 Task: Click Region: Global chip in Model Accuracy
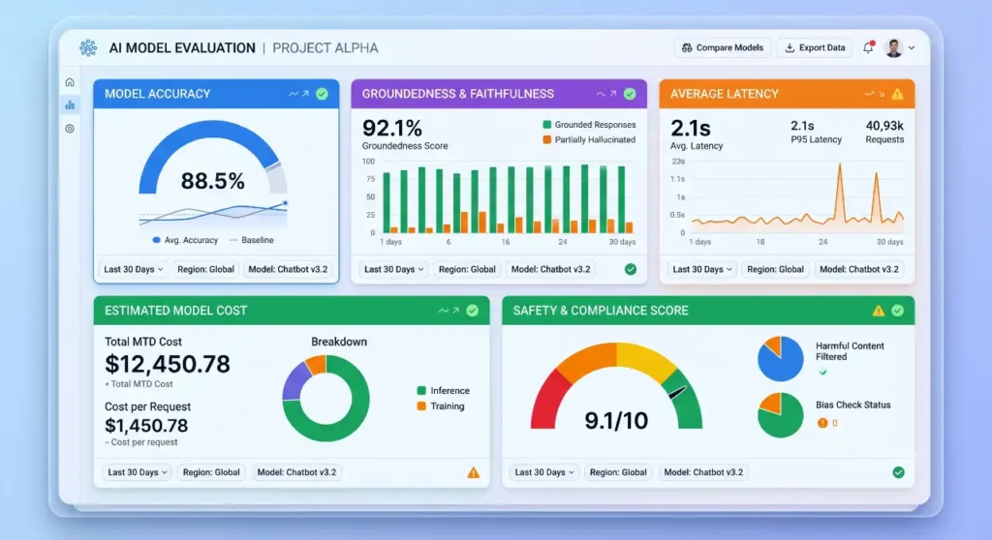(205, 269)
